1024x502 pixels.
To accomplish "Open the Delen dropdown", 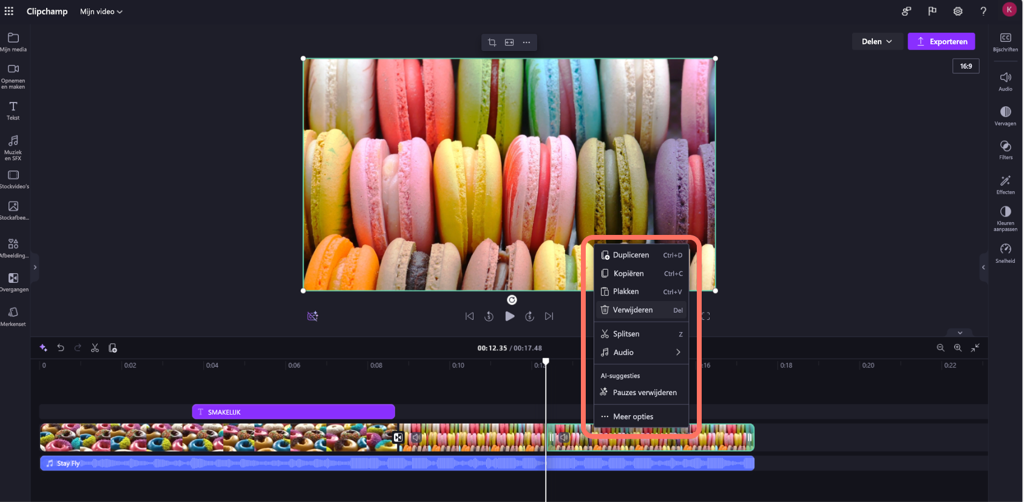I will 877,41.
